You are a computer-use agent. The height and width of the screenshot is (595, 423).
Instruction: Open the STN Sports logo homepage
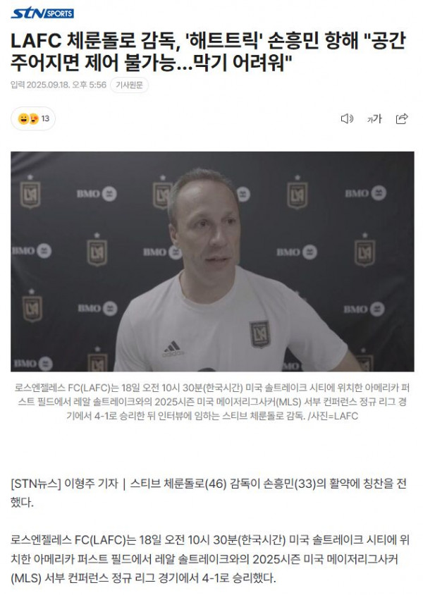tap(42, 13)
